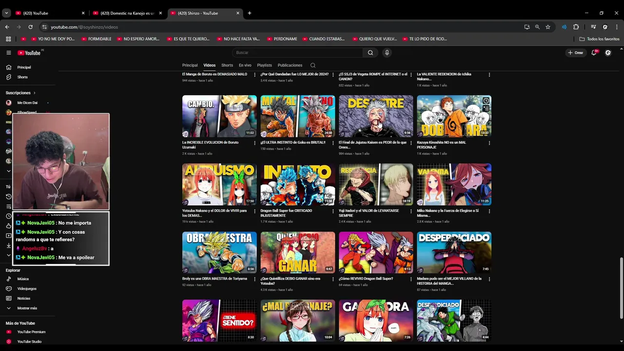Open ¿Que Quintilliza DEBIO GANAR title
The height and width of the screenshot is (351, 624).
point(291,281)
